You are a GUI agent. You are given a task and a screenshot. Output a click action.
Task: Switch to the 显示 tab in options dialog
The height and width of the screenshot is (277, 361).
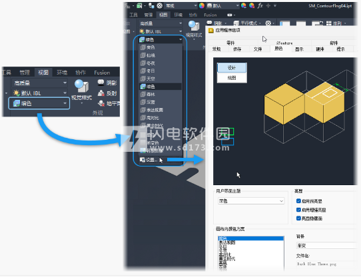point(299,49)
